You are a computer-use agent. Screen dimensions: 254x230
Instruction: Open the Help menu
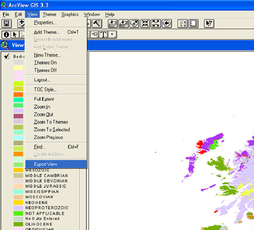click(110, 14)
